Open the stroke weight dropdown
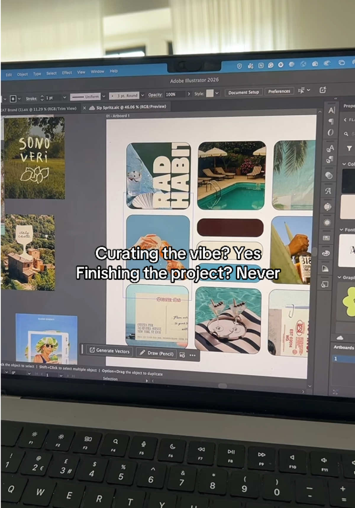Image resolution: width=355 pixels, height=508 pixels. pos(64,97)
